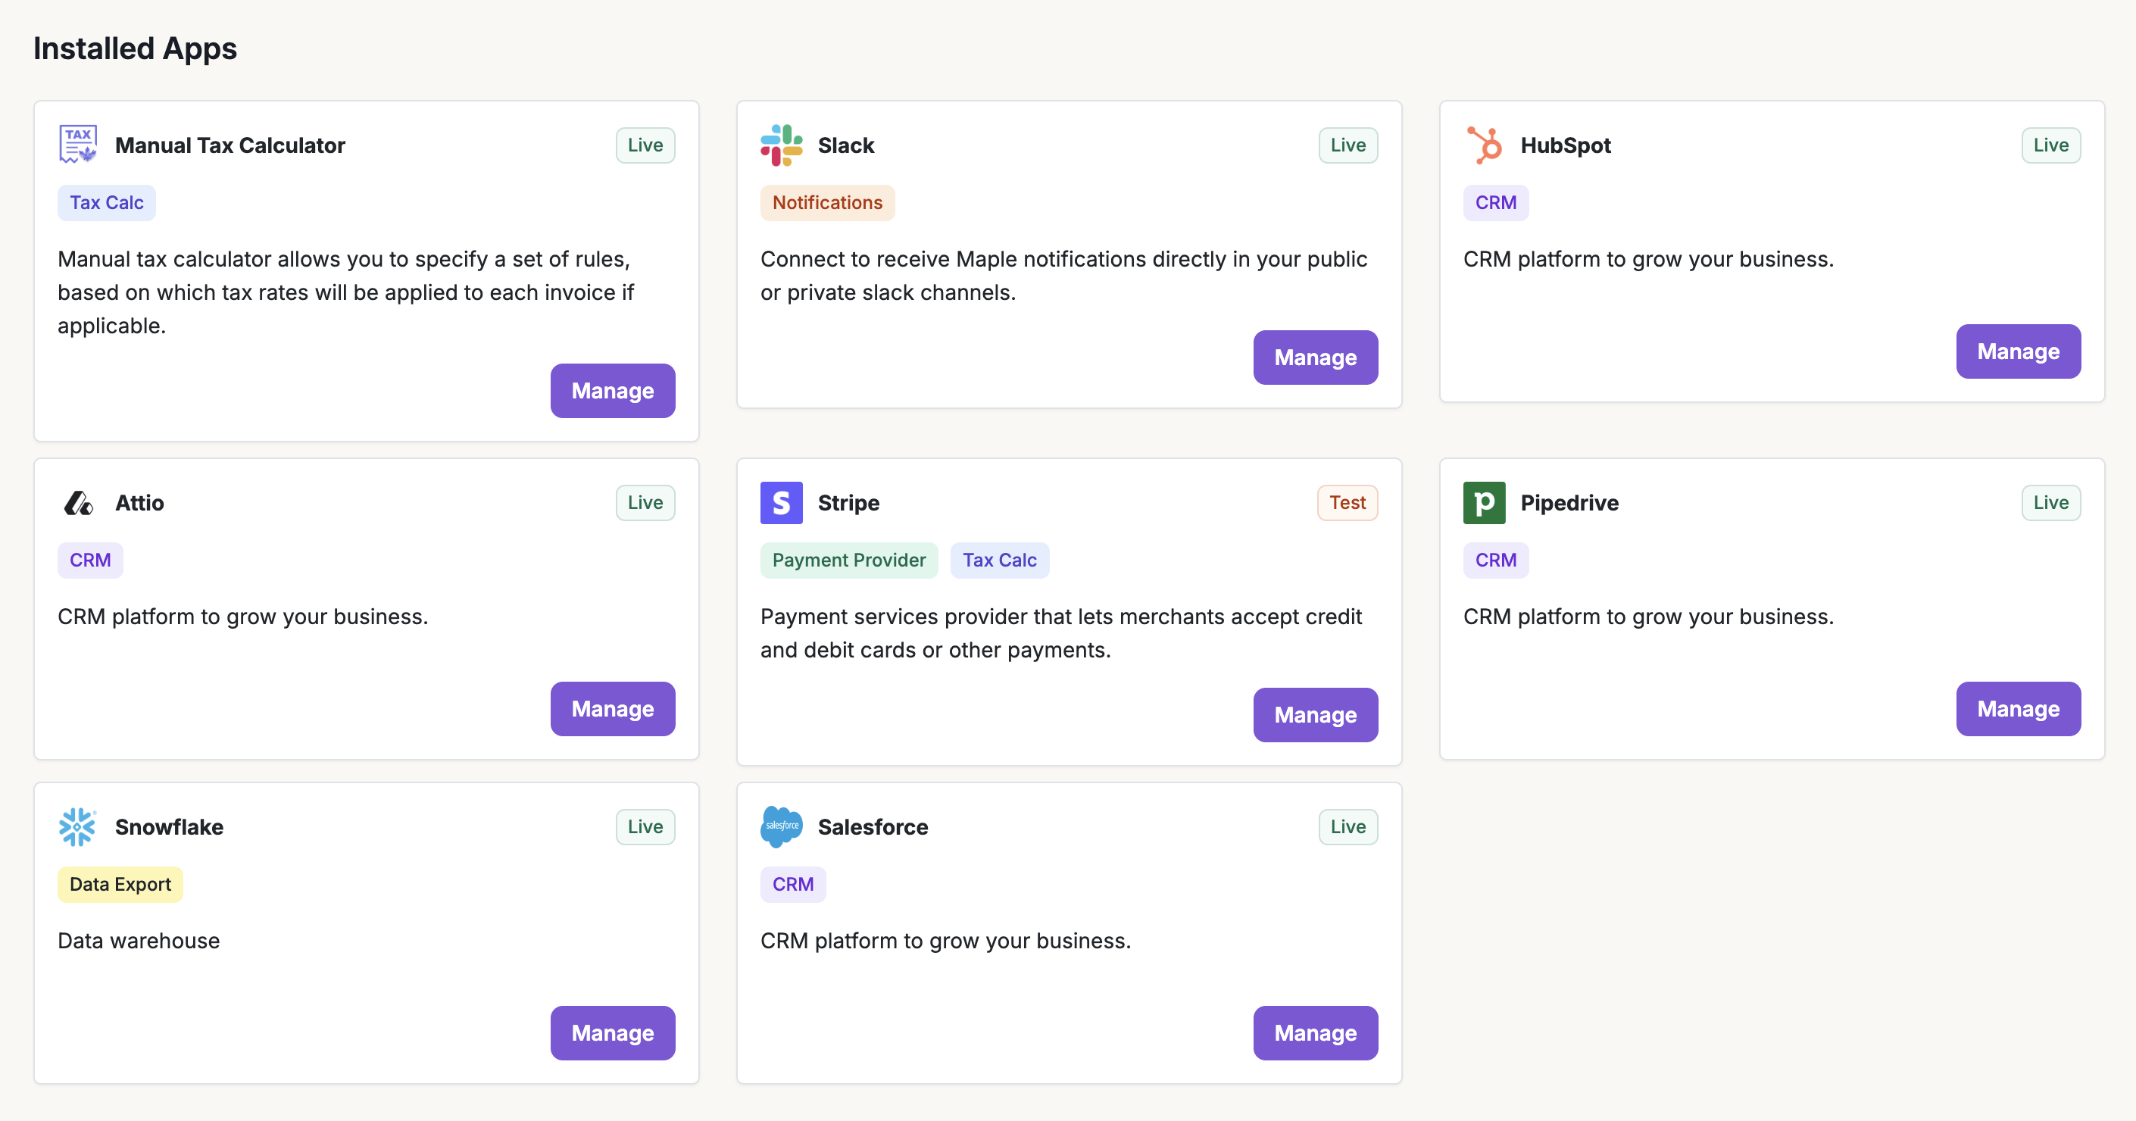The height and width of the screenshot is (1121, 2136).
Task: Select the Salesforce cloud icon
Action: [x=781, y=826]
